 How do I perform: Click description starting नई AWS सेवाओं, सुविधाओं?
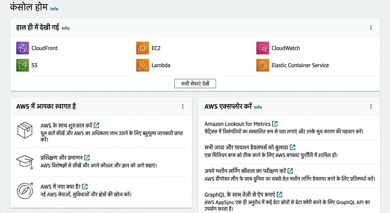click(x=86, y=194)
